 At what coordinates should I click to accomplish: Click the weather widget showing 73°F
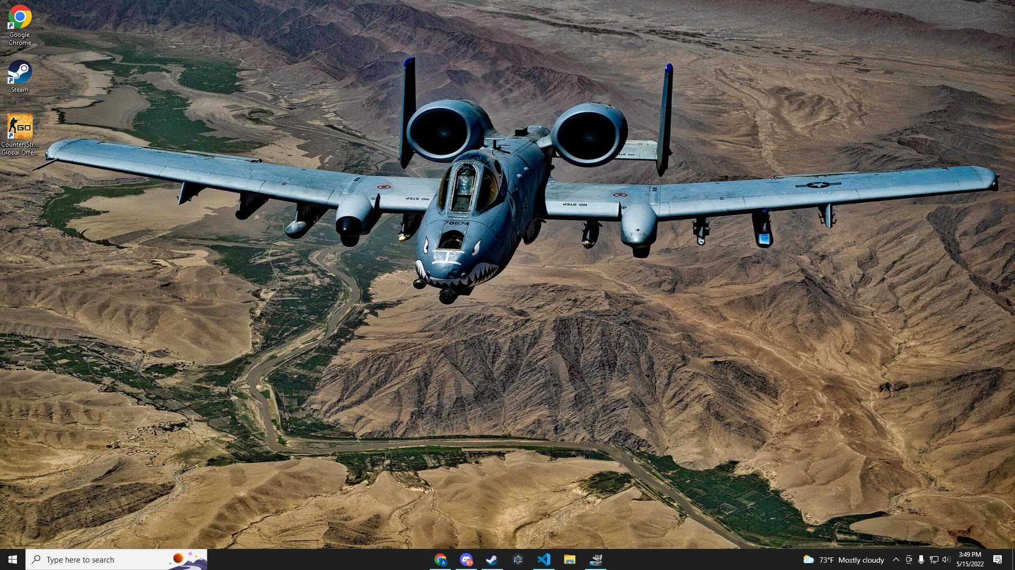[x=841, y=560]
